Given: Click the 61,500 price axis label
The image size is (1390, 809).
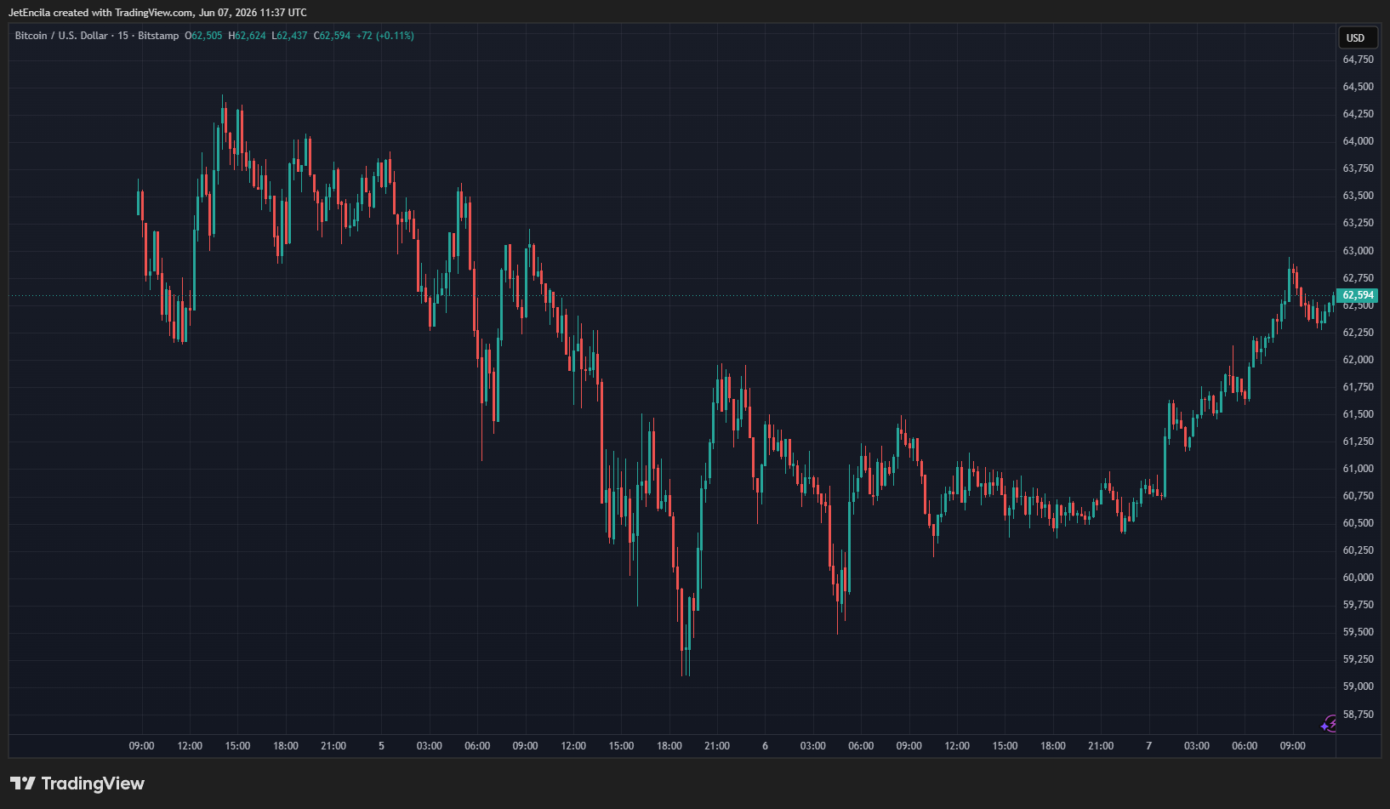Looking at the screenshot, I should coord(1358,414).
